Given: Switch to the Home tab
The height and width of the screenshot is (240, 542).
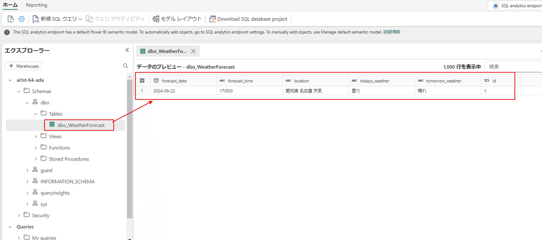Looking at the screenshot, I should [10, 5].
